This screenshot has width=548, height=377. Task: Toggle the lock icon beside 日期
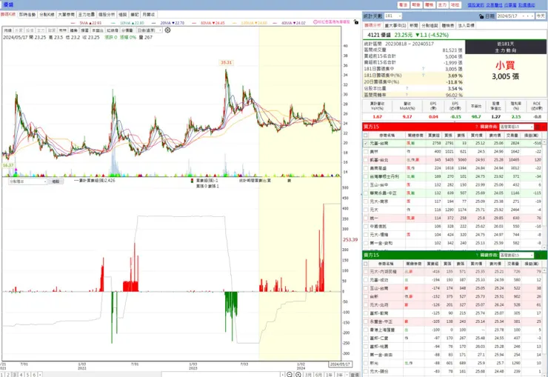tap(481, 16)
